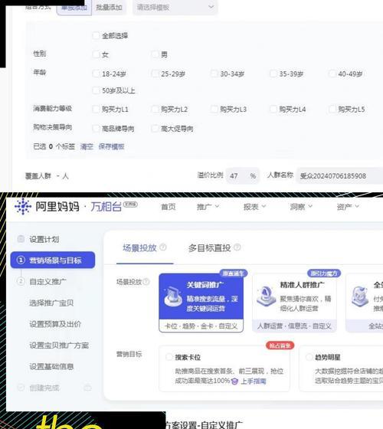
Task: Open the 上手指南 link
Action: (x=254, y=382)
